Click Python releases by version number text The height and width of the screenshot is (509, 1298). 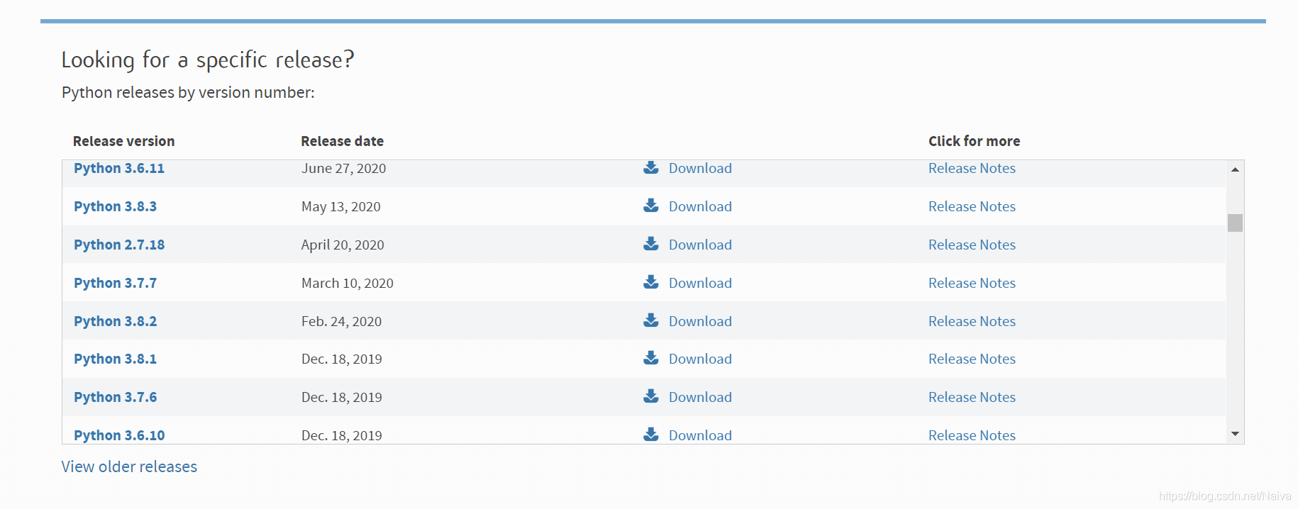pyautogui.click(x=188, y=93)
